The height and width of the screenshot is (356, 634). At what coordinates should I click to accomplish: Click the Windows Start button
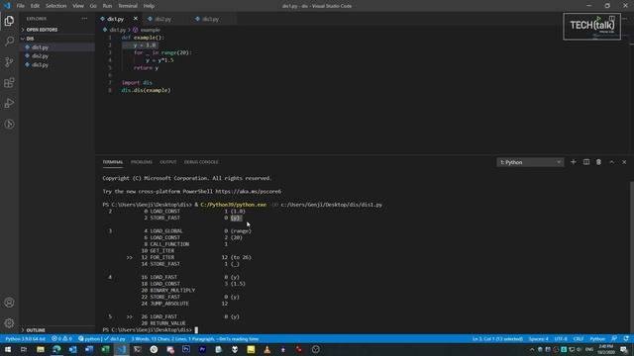click(x=8, y=349)
